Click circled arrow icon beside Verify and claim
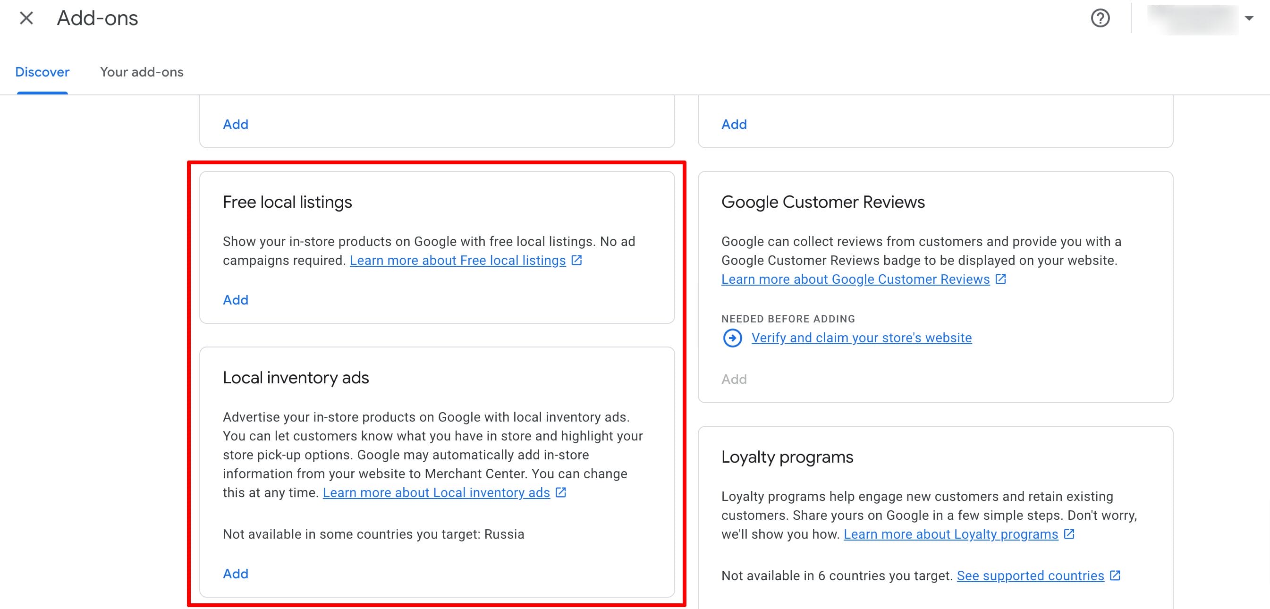1270x609 pixels. click(x=732, y=338)
